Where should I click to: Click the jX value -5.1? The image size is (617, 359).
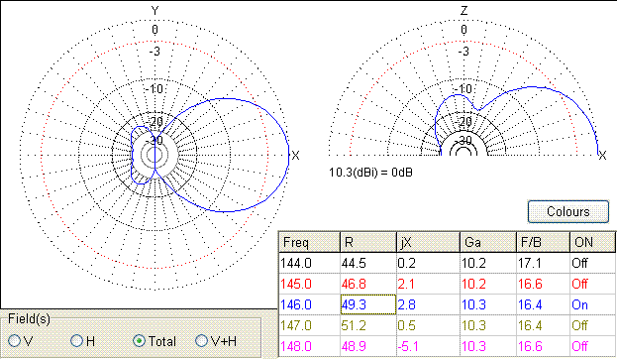428,346
